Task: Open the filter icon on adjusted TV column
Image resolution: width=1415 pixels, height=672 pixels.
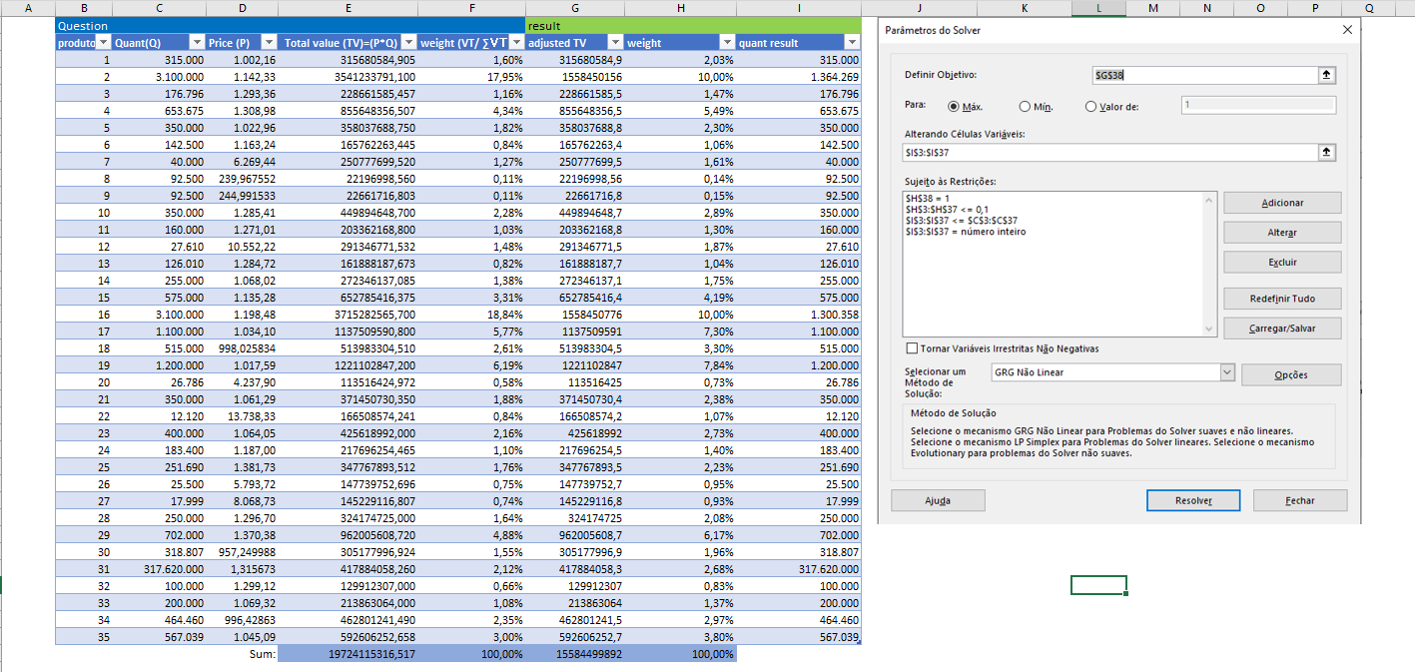Action: tap(615, 42)
